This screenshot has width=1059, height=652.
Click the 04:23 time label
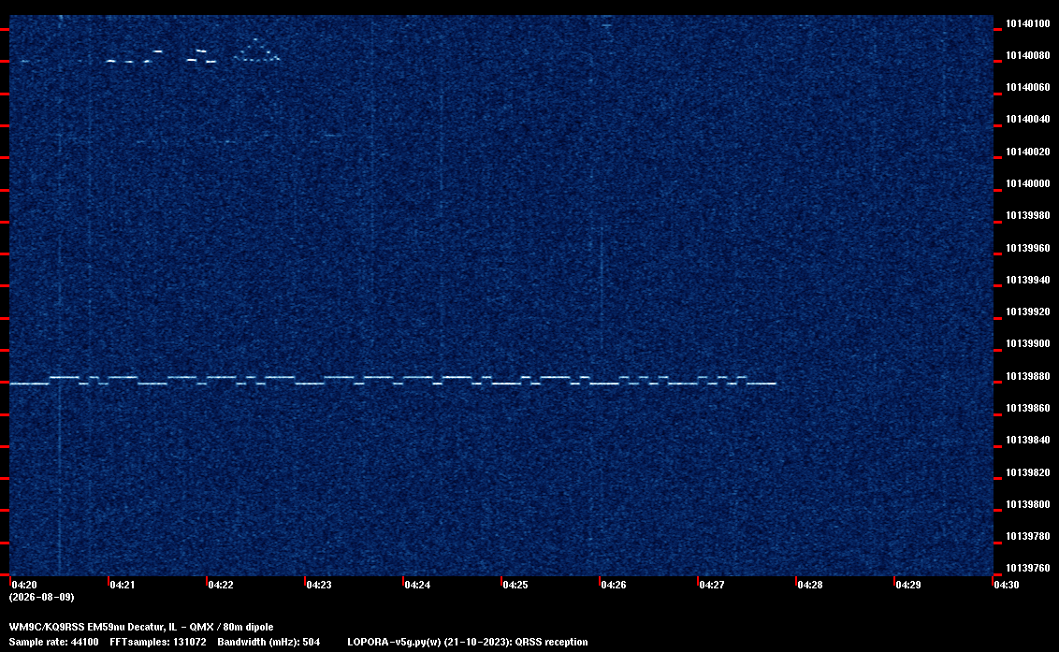[319, 585]
